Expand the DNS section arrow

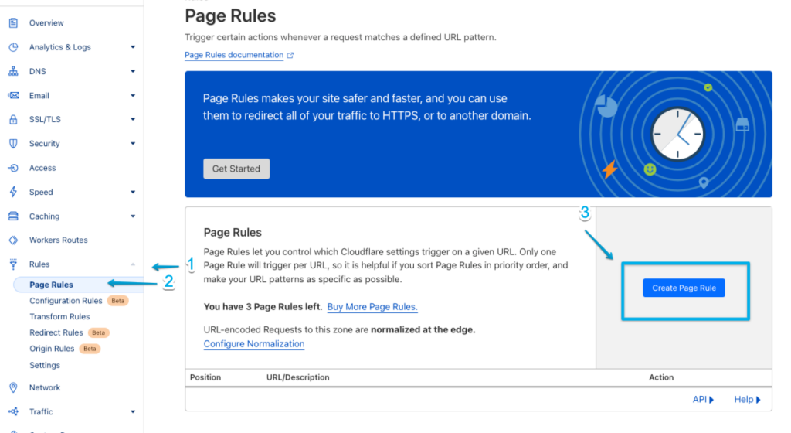(133, 72)
